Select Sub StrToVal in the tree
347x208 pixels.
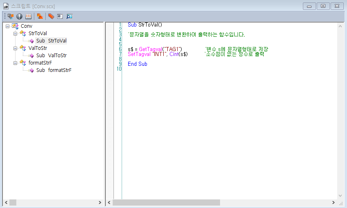click(51, 41)
